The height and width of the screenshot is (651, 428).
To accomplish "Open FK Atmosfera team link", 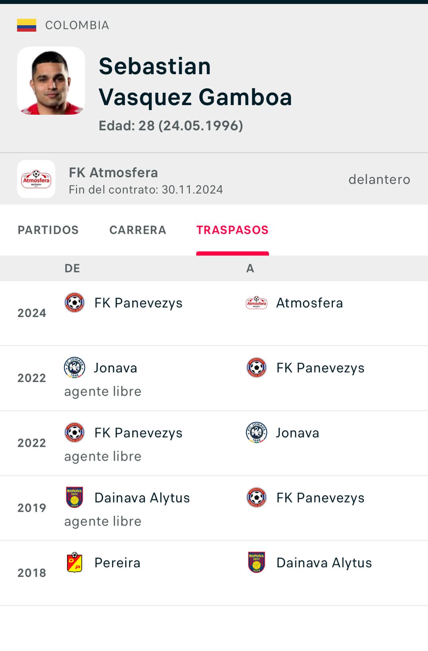I will tap(113, 173).
